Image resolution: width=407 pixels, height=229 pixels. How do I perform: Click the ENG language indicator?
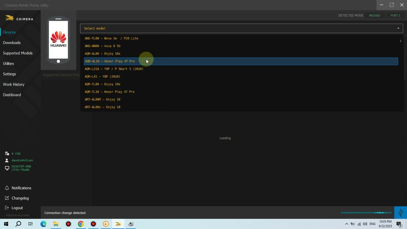click(x=372, y=224)
